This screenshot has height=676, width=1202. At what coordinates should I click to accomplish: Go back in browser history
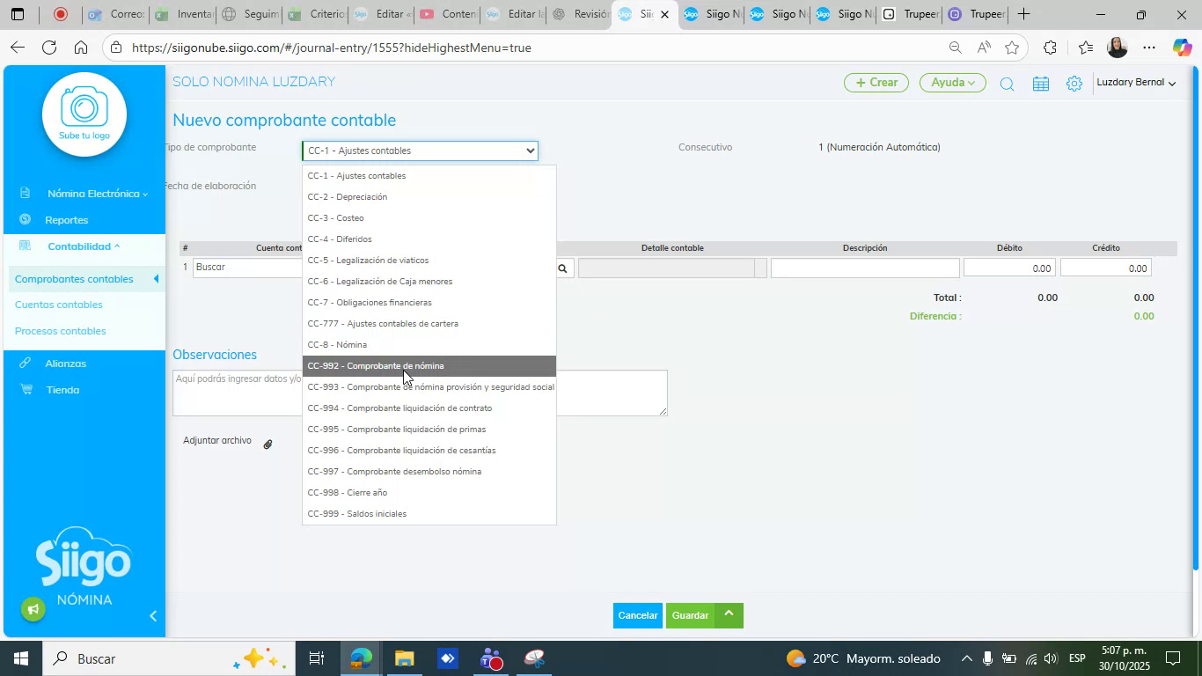[18, 48]
